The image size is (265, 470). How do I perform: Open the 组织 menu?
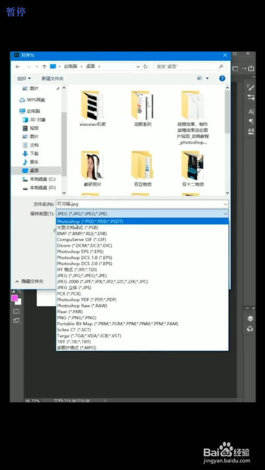point(24,78)
